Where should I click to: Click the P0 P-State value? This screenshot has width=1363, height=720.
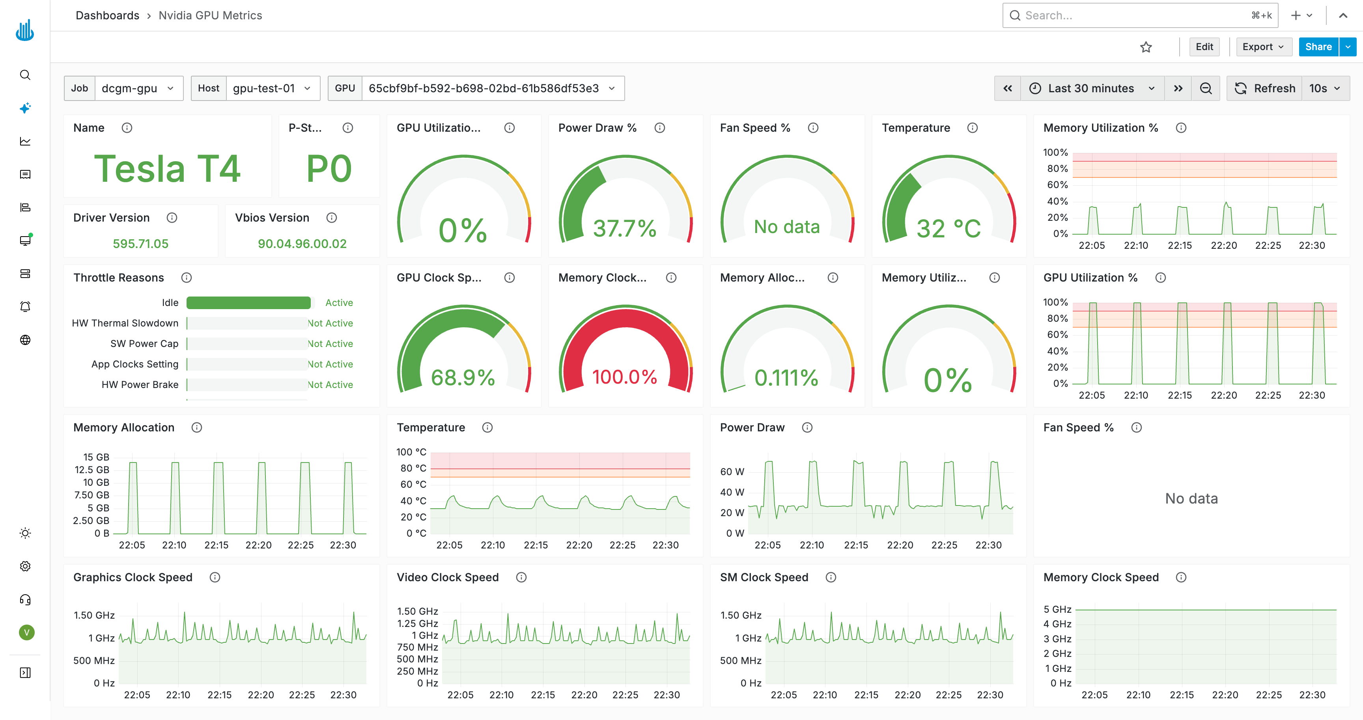pos(329,169)
